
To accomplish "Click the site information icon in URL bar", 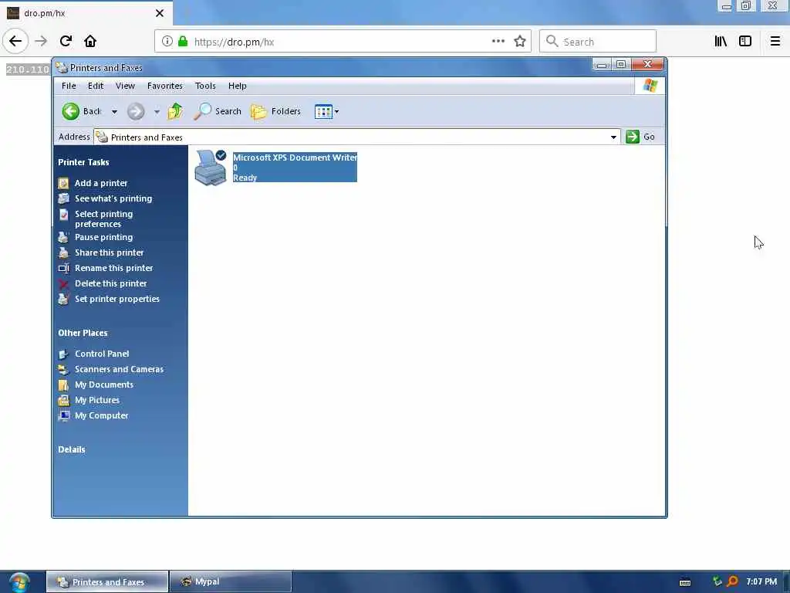I will point(167,42).
